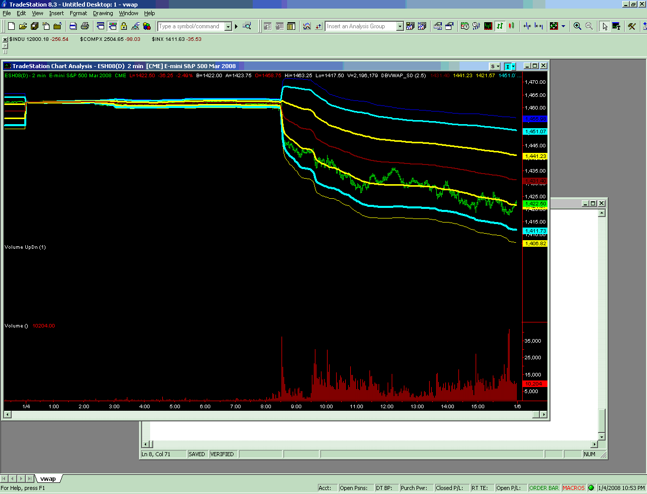647x494 pixels.
Task: Click the padlock toolbar icon
Action: click(x=124, y=26)
